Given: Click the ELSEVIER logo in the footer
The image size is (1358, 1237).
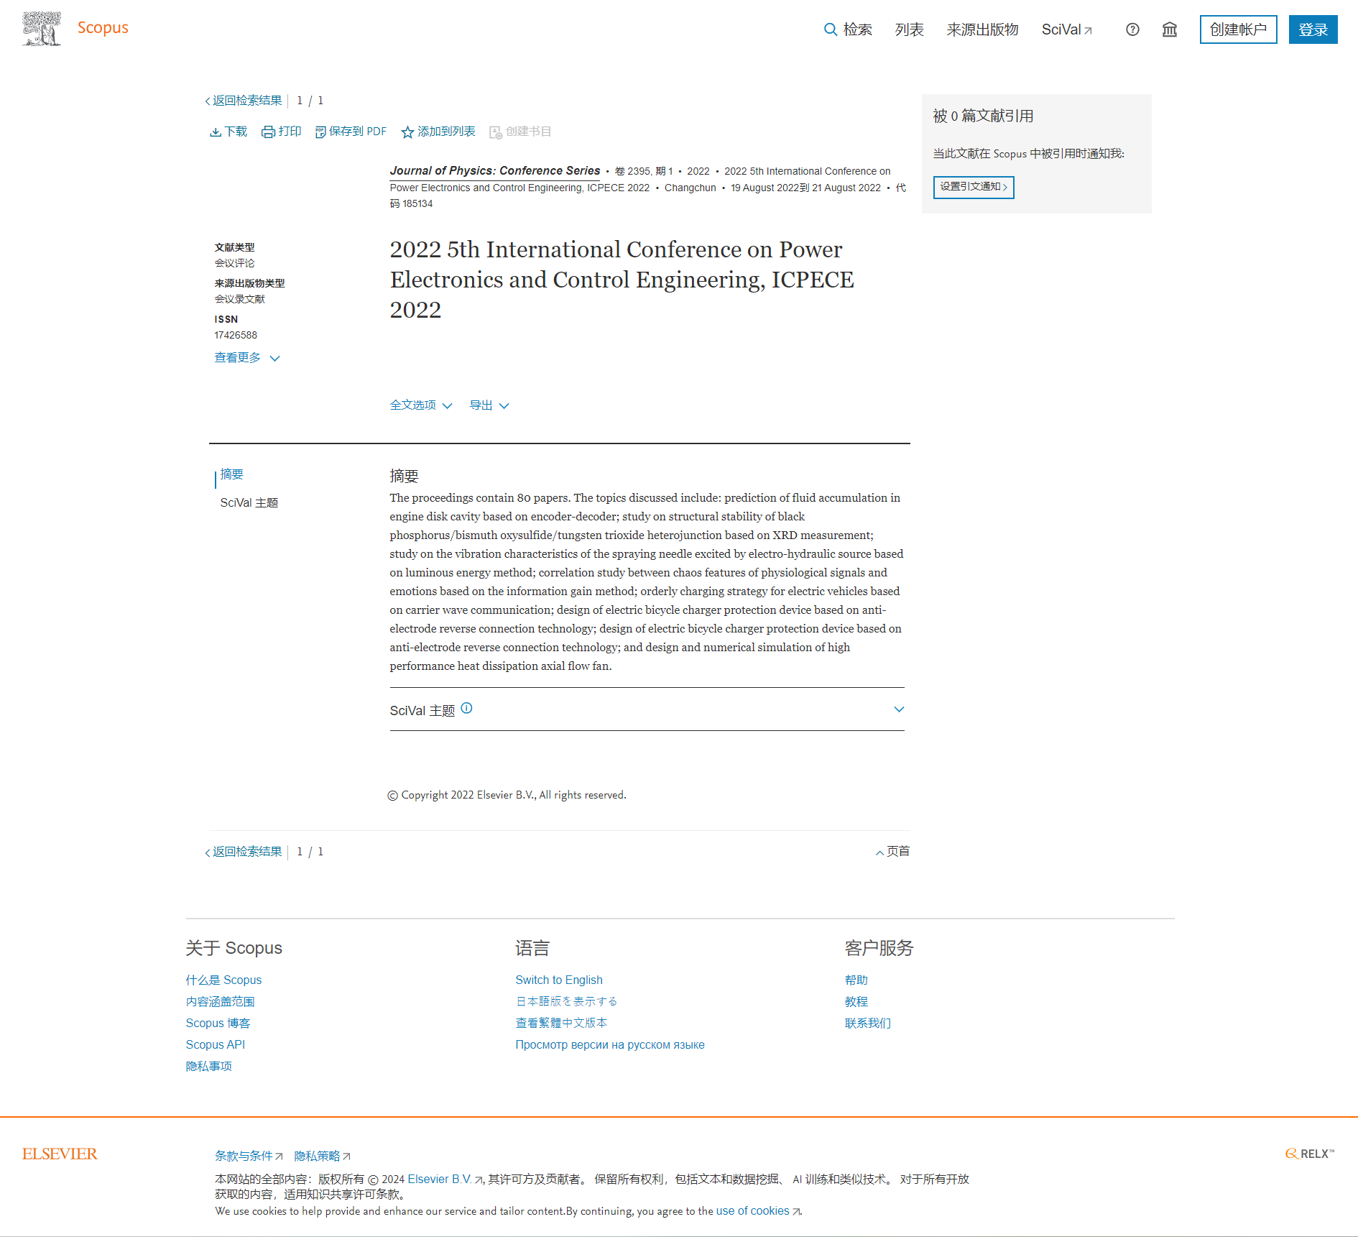Looking at the screenshot, I should tap(60, 1154).
